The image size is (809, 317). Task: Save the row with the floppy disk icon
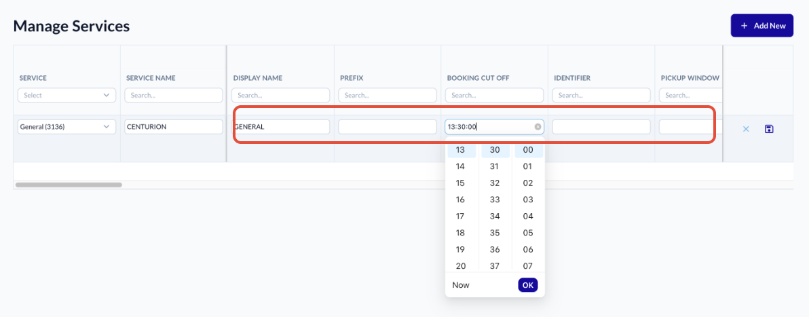coord(769,129)
